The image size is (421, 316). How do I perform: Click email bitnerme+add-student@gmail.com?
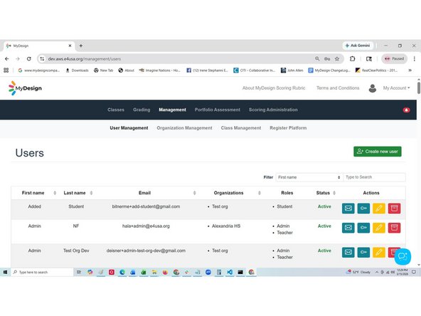tap(146, 206)
